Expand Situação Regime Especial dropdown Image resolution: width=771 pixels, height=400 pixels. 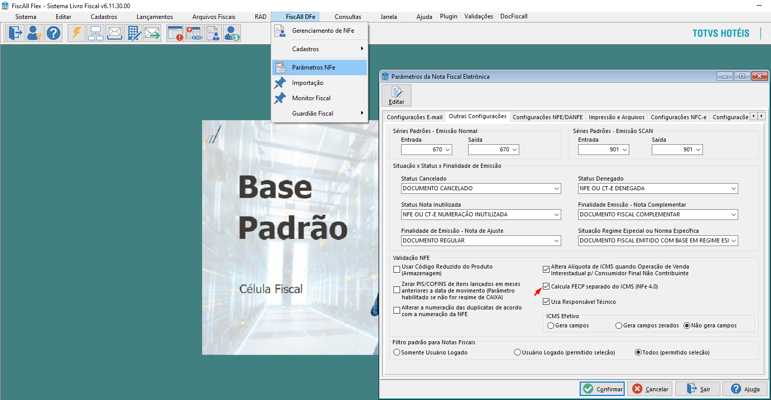pos(733,240)
